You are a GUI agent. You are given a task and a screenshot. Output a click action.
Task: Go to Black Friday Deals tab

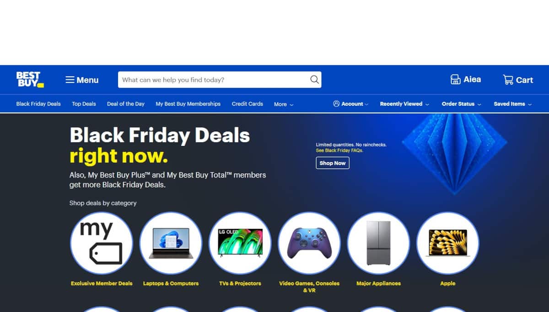tap(38, 104)
